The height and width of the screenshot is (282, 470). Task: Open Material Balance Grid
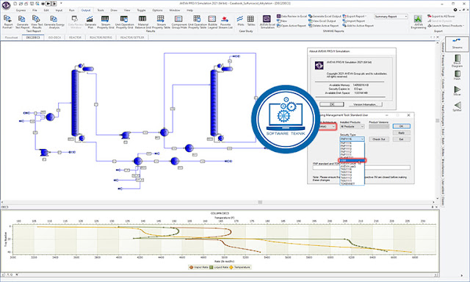(x=142, y=22)
